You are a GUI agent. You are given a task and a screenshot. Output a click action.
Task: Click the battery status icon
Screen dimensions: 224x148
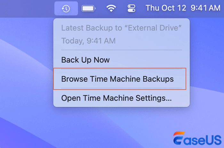[88, 9]
